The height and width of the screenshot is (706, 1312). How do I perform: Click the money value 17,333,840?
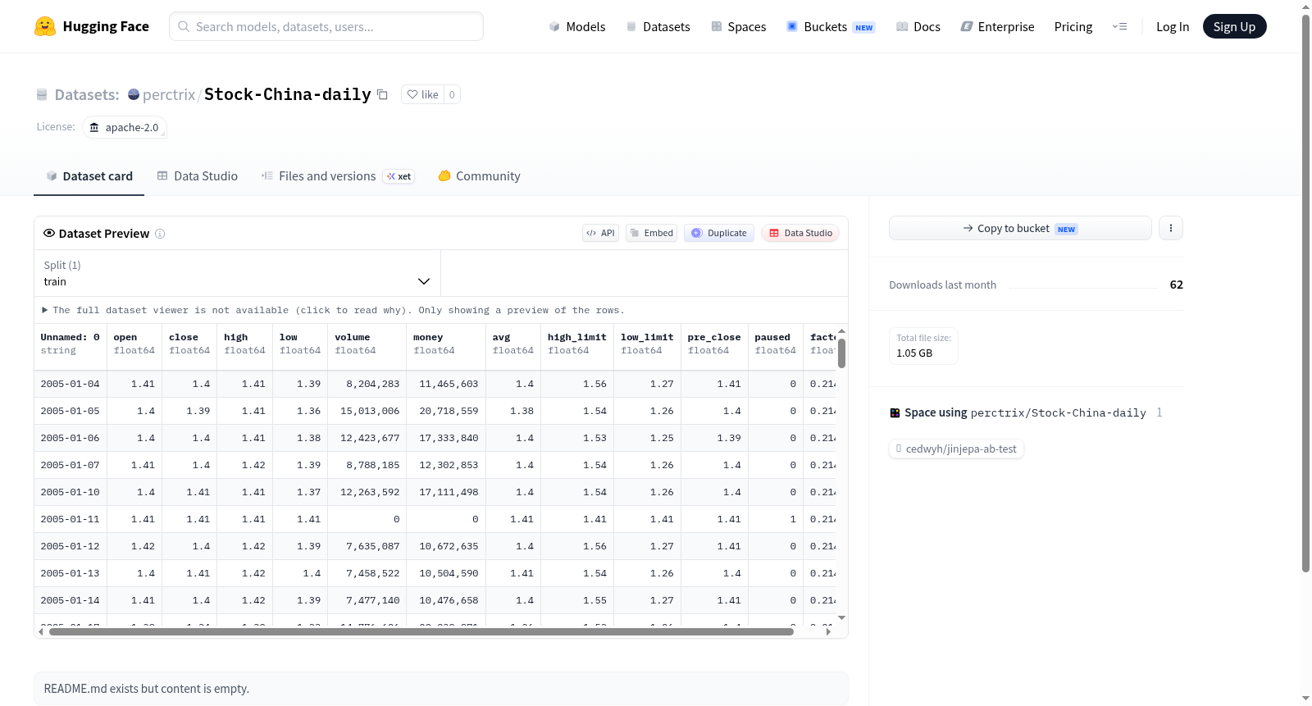(449, 438)
